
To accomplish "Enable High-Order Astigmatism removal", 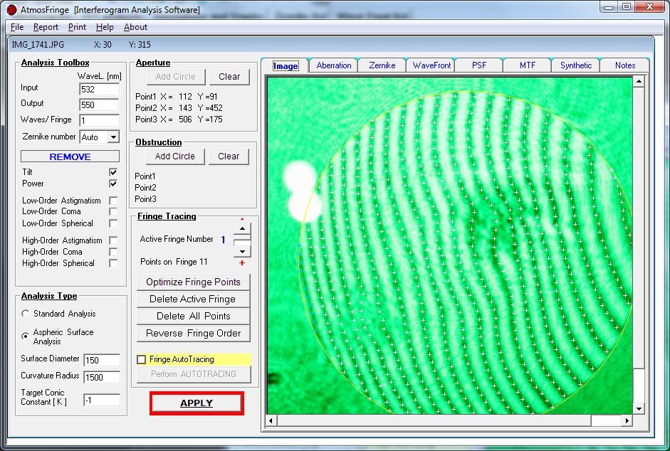I will [113, 240].
